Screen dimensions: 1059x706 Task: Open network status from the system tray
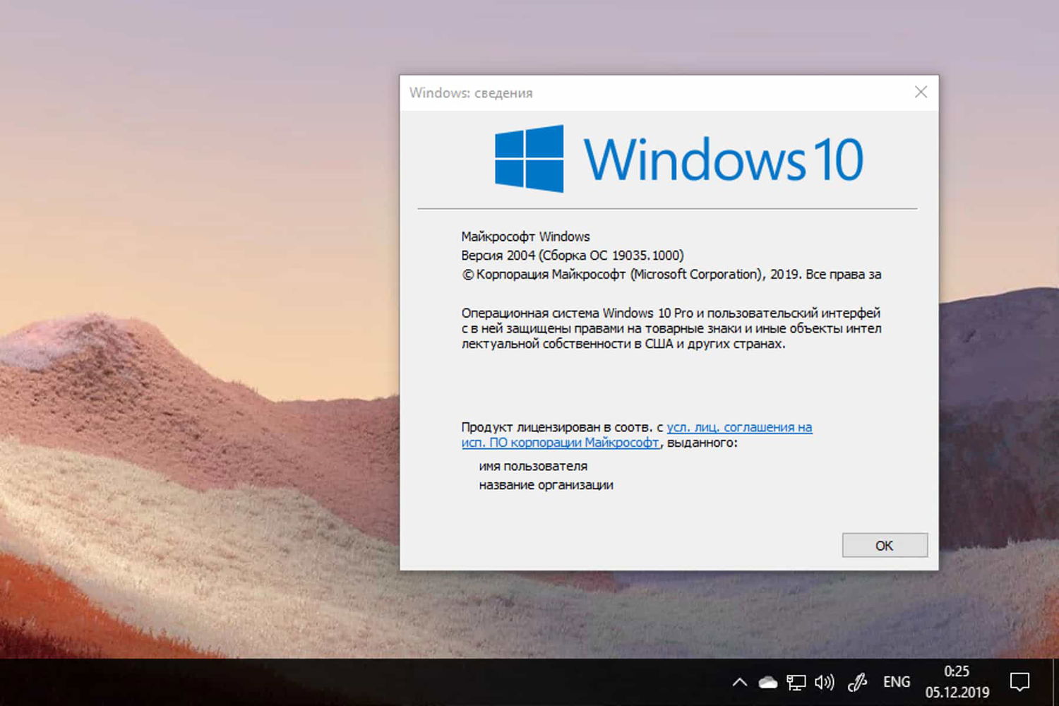coord(796,682)
